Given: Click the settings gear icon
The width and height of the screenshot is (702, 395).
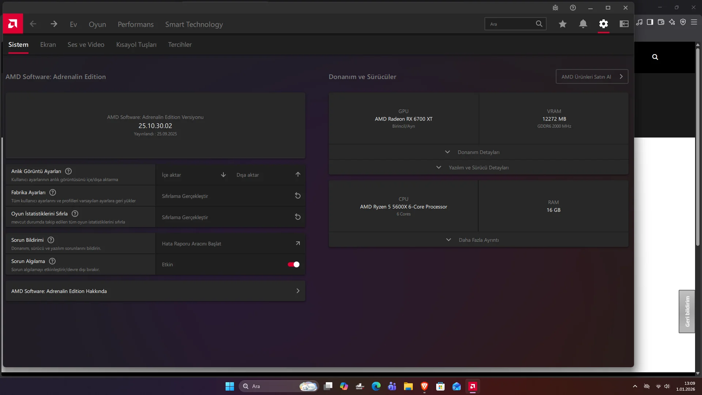Looking at the screenshot, I should (x=603, y=24).
